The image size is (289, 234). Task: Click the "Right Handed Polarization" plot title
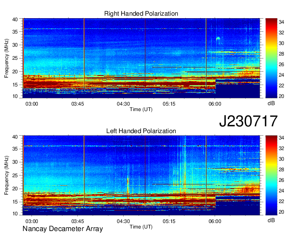[x=141, y=14]
